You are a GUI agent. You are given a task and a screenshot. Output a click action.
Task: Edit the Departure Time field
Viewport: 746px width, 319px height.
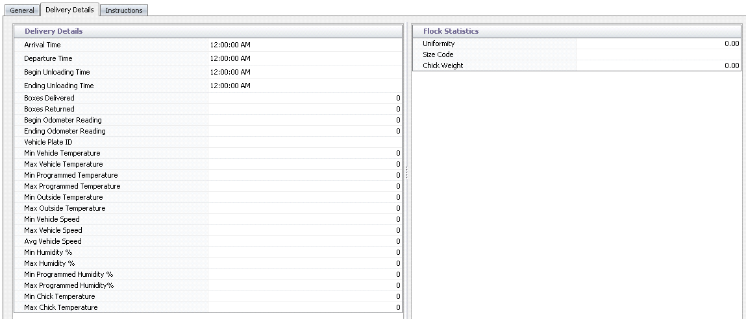point(305,59)
